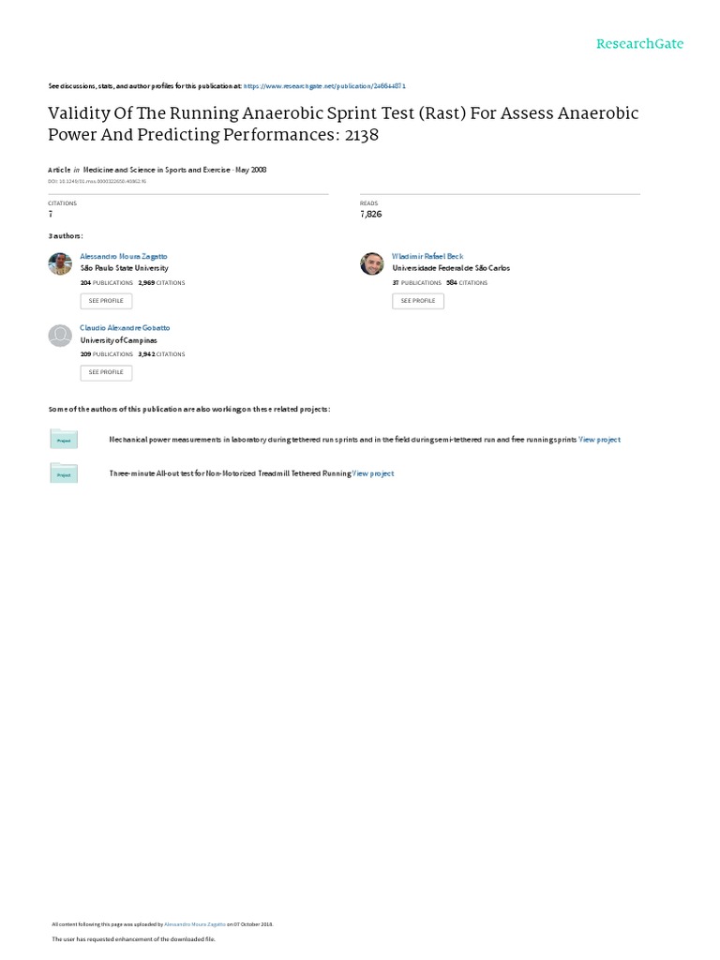Click the University of Campinas affiliation text
The height and width of the screenshot is (960, 720).
(x=116, y=339)
